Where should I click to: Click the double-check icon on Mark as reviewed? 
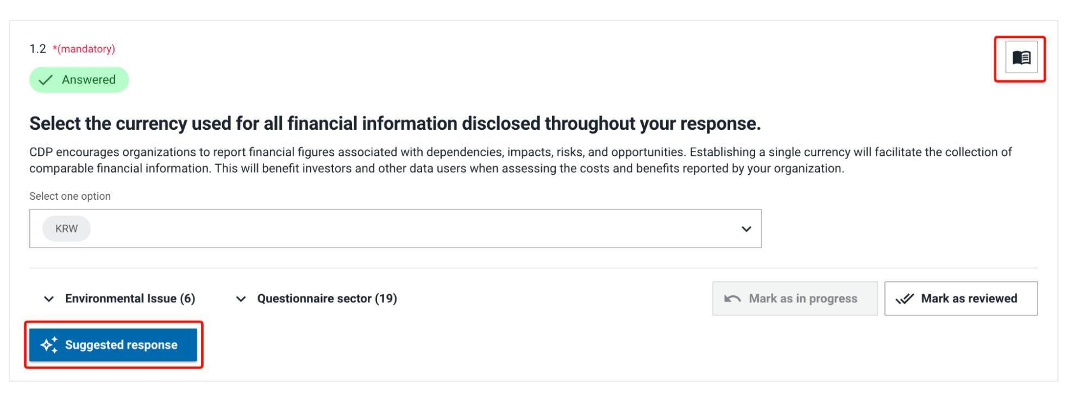coord(905,299)
